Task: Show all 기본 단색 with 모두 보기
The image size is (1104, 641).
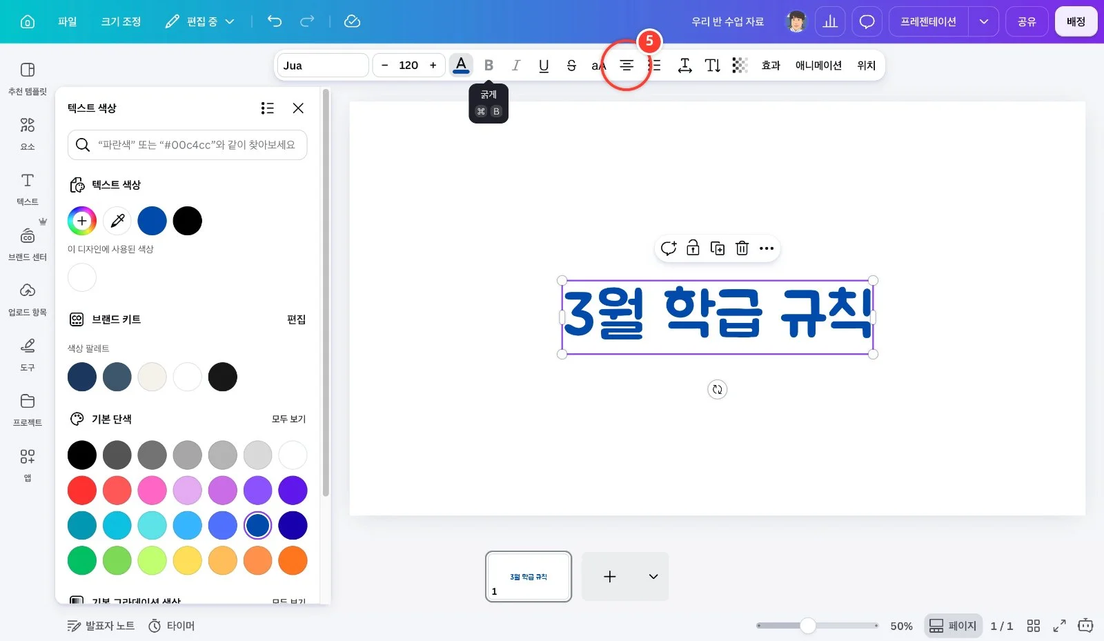Action: point(288,419)
